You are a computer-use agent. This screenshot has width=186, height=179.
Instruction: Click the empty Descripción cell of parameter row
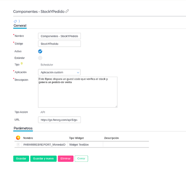coord(126,145)
